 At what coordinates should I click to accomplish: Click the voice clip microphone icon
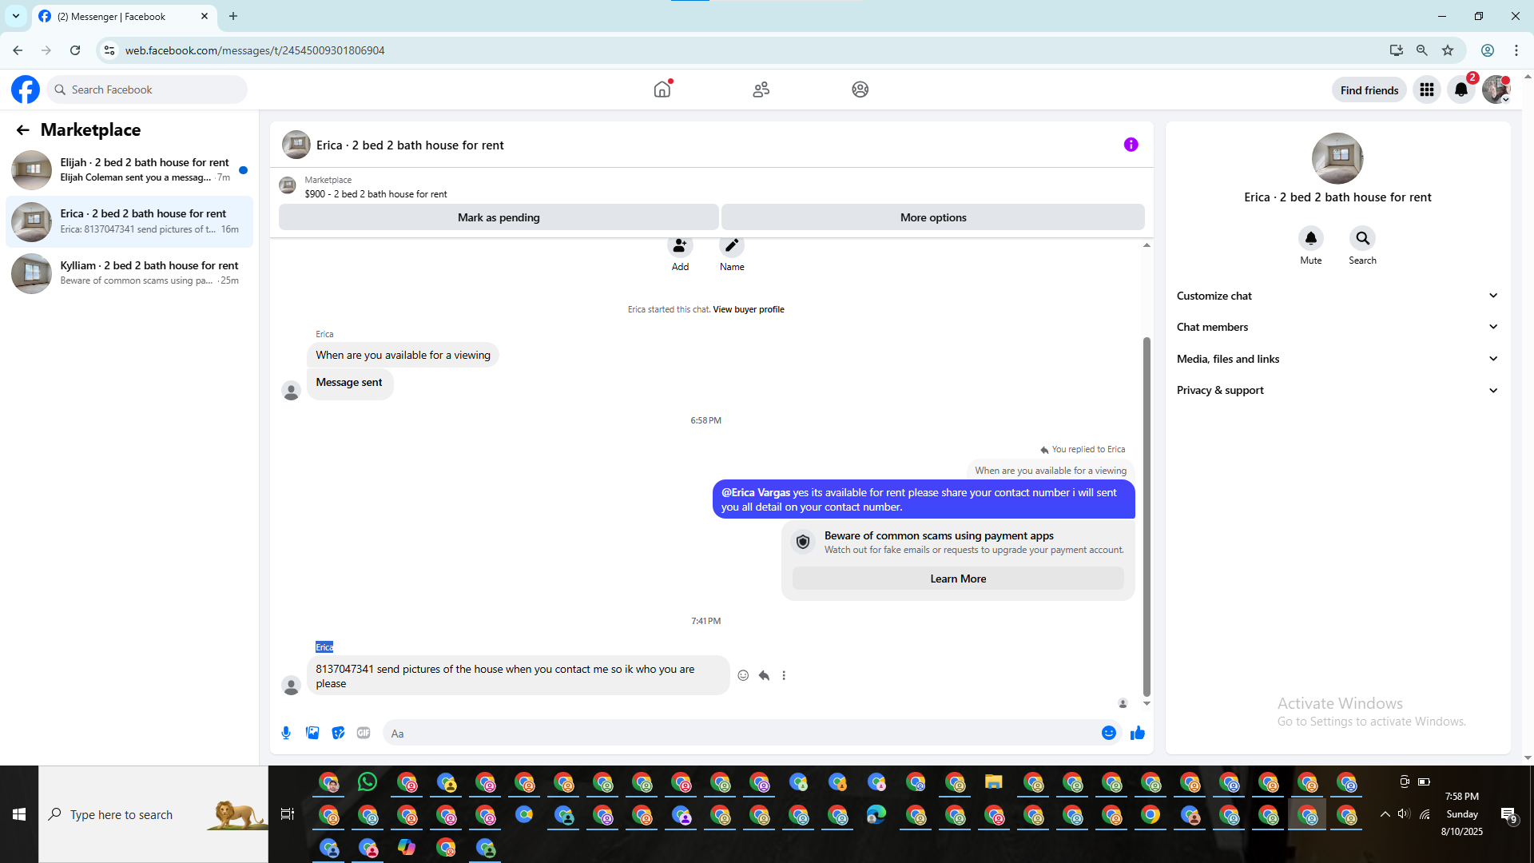coord(286,733)
